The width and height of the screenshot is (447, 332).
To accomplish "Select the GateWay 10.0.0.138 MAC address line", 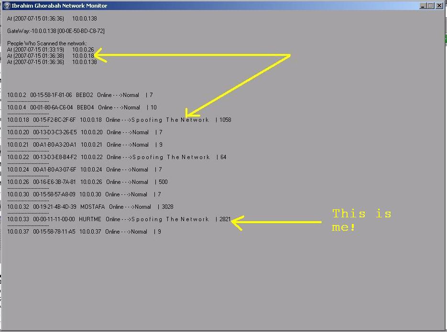I will (x=55, y=31).
